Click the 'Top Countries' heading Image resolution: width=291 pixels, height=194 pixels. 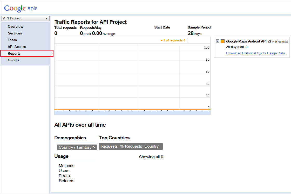click(x=114, y=138)
